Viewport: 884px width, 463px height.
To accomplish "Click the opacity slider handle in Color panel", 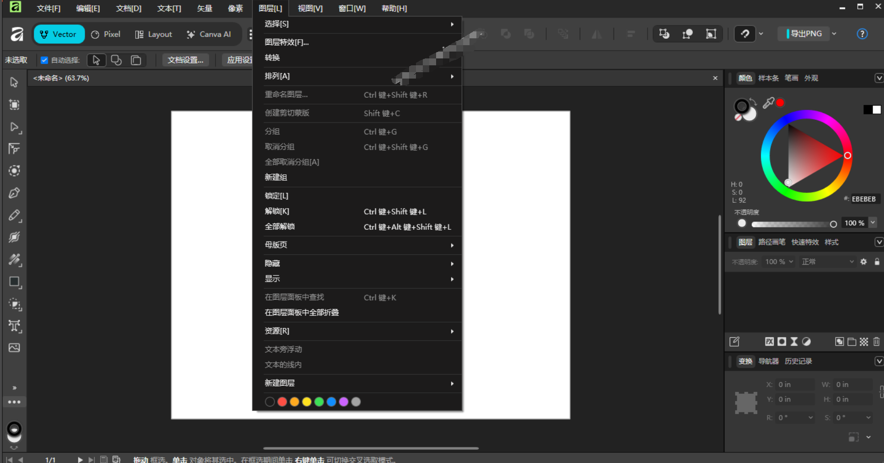I will [x=833, y=224].
